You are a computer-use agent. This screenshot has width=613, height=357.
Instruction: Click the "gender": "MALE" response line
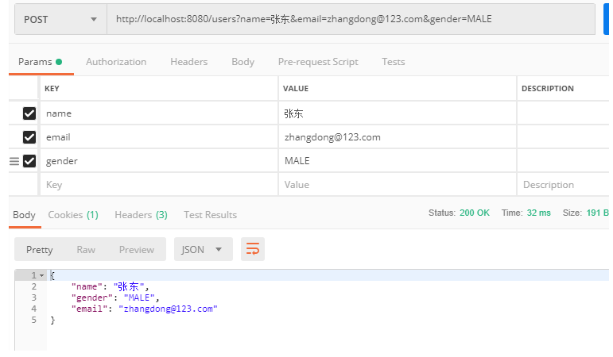pyautogui.click(x=115, y=297)
